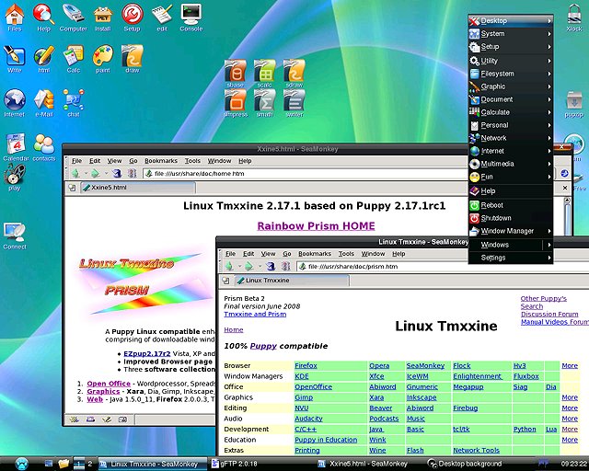Open the Firefox browser link
589x471 pixels.
[x=306, y=366]
